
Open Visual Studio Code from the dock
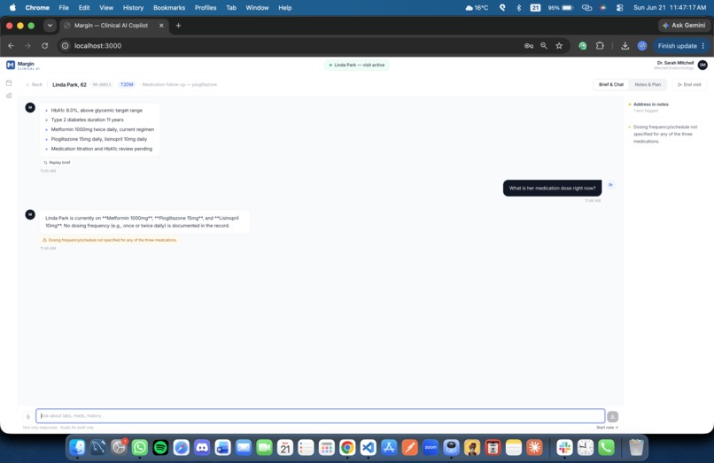[368, 448]
